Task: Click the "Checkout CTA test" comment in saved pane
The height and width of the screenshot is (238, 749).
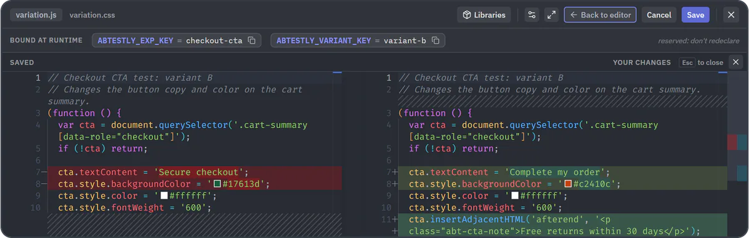Action: 130,77
